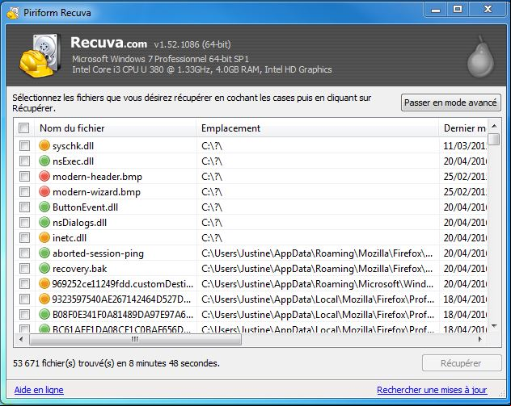Click the Récupérer button
This screenshot has width=511, height=406.
[x=461, y=363]
